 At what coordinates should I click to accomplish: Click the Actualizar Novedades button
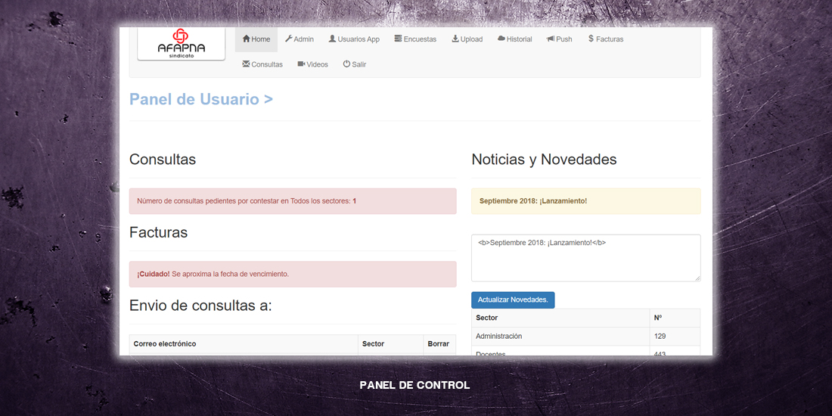click(x=513, y=300)
